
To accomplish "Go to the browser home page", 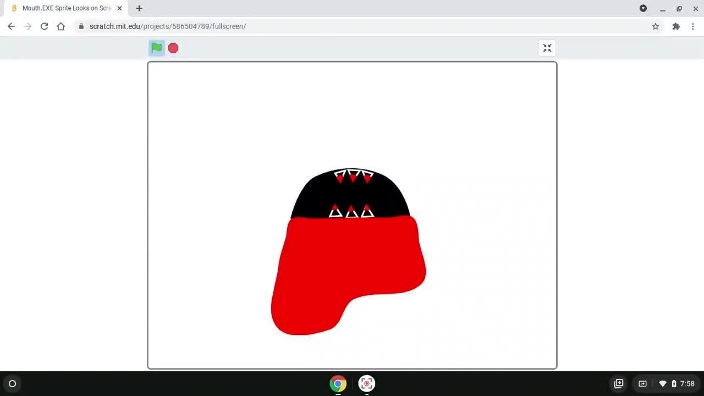I will (61, 26).
